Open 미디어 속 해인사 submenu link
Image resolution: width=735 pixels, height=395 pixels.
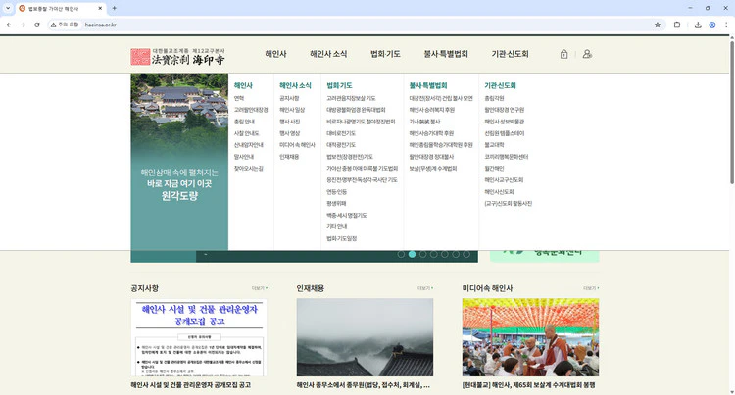click(297, 145)
